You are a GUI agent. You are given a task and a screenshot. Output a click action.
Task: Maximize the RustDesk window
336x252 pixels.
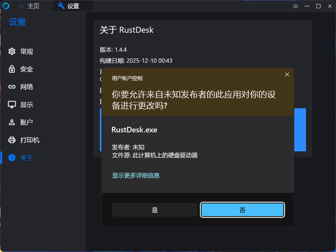[x=318, y=6]
